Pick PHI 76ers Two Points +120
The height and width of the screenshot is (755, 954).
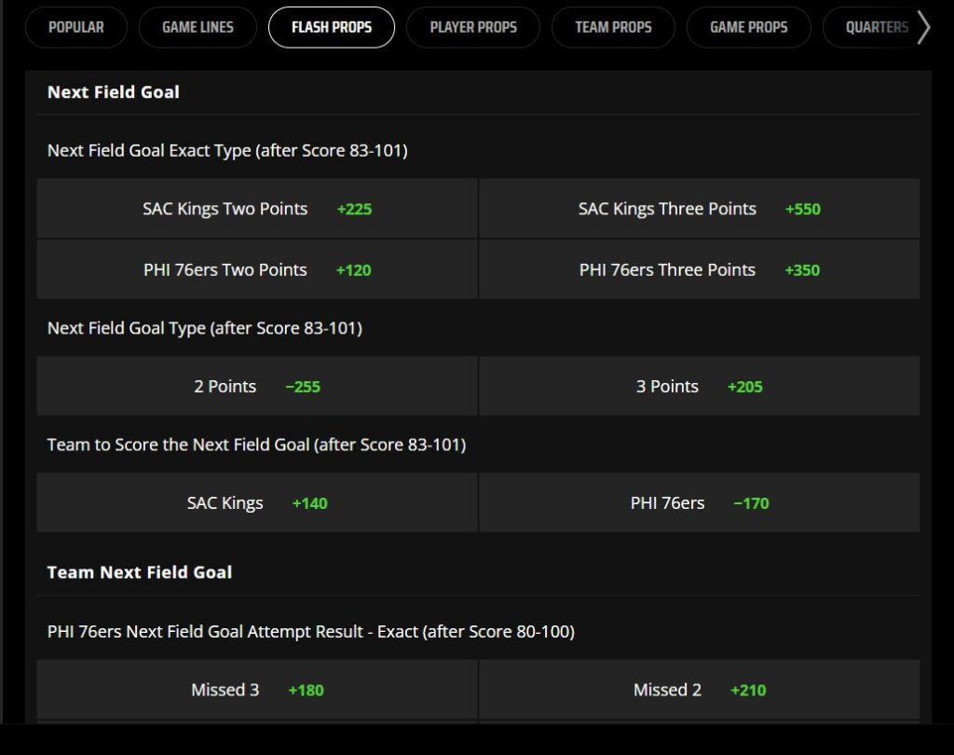[257, 269]
